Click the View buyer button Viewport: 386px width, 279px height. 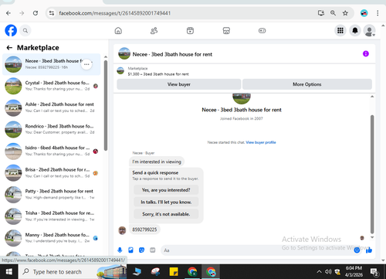[x=179, y=84]
